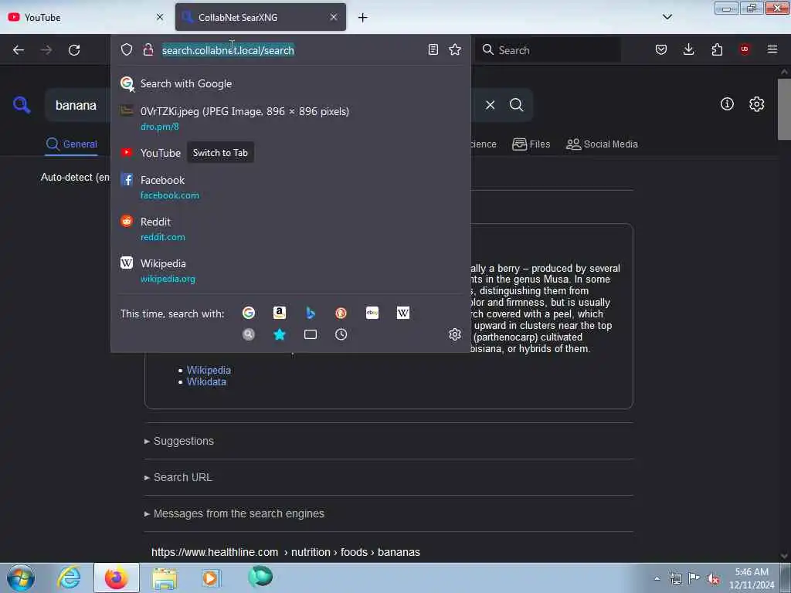Image resolution: width=791 pixels, height=593 pixels.
Task: Select the Files search category
Action: 531,144
